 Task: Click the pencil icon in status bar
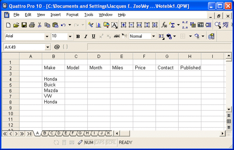[x=80, y=142]
